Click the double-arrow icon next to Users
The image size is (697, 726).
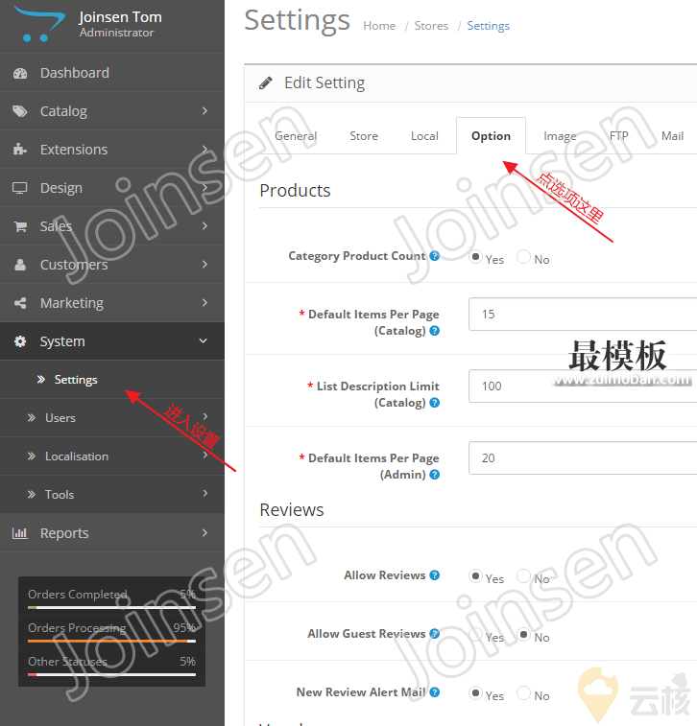32,418
